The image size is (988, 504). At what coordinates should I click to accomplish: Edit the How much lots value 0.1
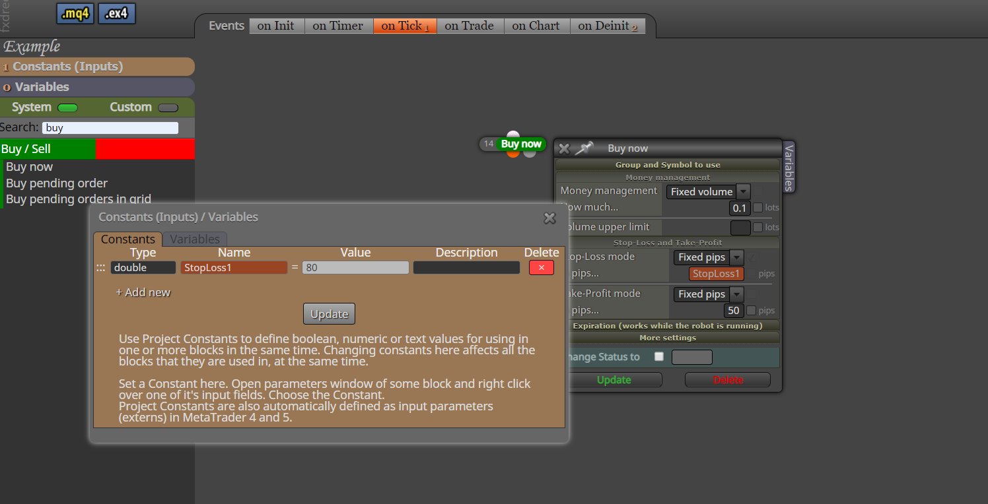click(x=740, y=208)
